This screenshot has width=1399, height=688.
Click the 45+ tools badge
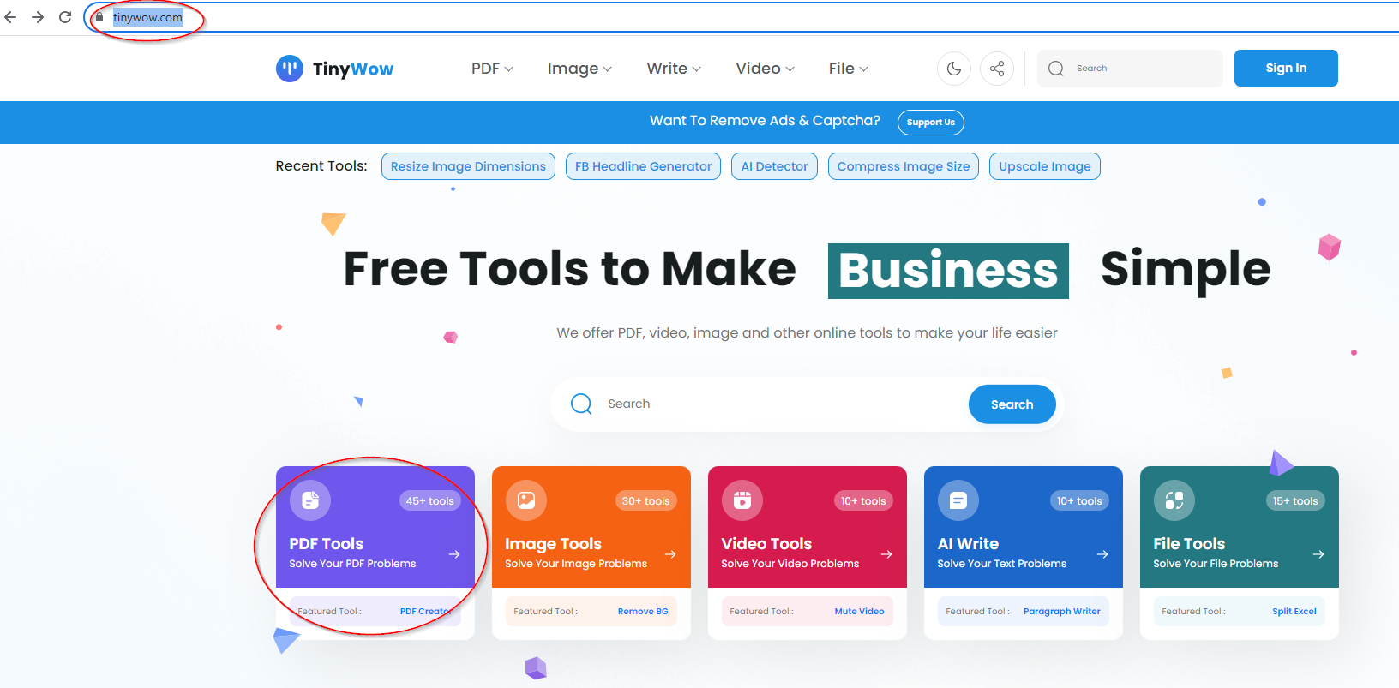coord(430,501)
